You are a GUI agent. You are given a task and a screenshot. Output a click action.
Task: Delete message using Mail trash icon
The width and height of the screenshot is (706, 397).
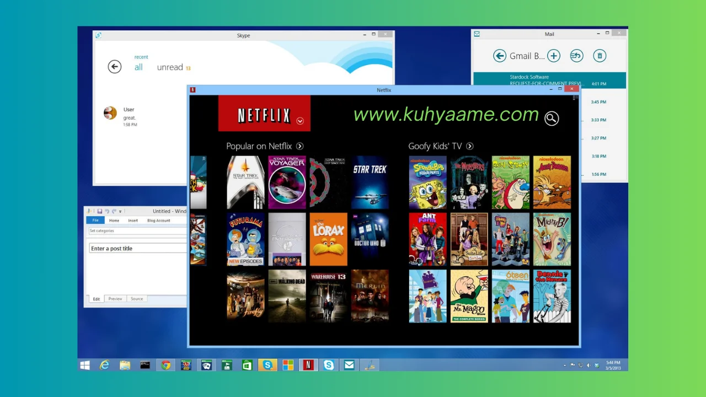click(600, 56)
